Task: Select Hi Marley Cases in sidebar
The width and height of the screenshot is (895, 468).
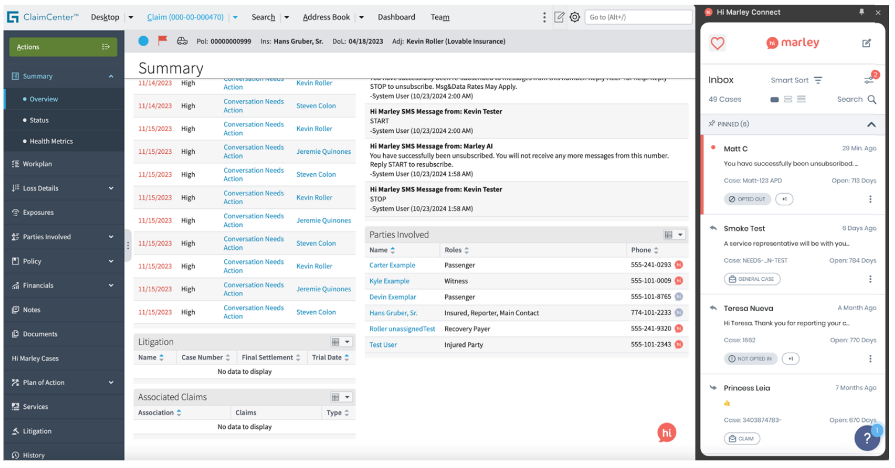Action: (x=35, y=358)
